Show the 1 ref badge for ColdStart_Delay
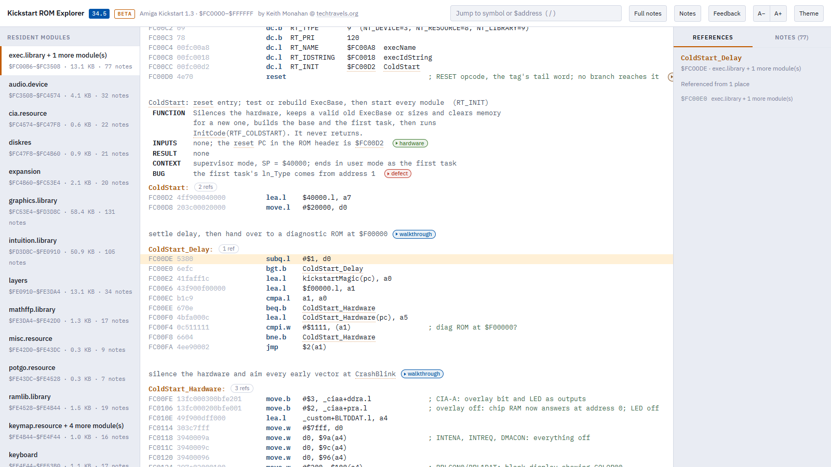 click(229, 249)
